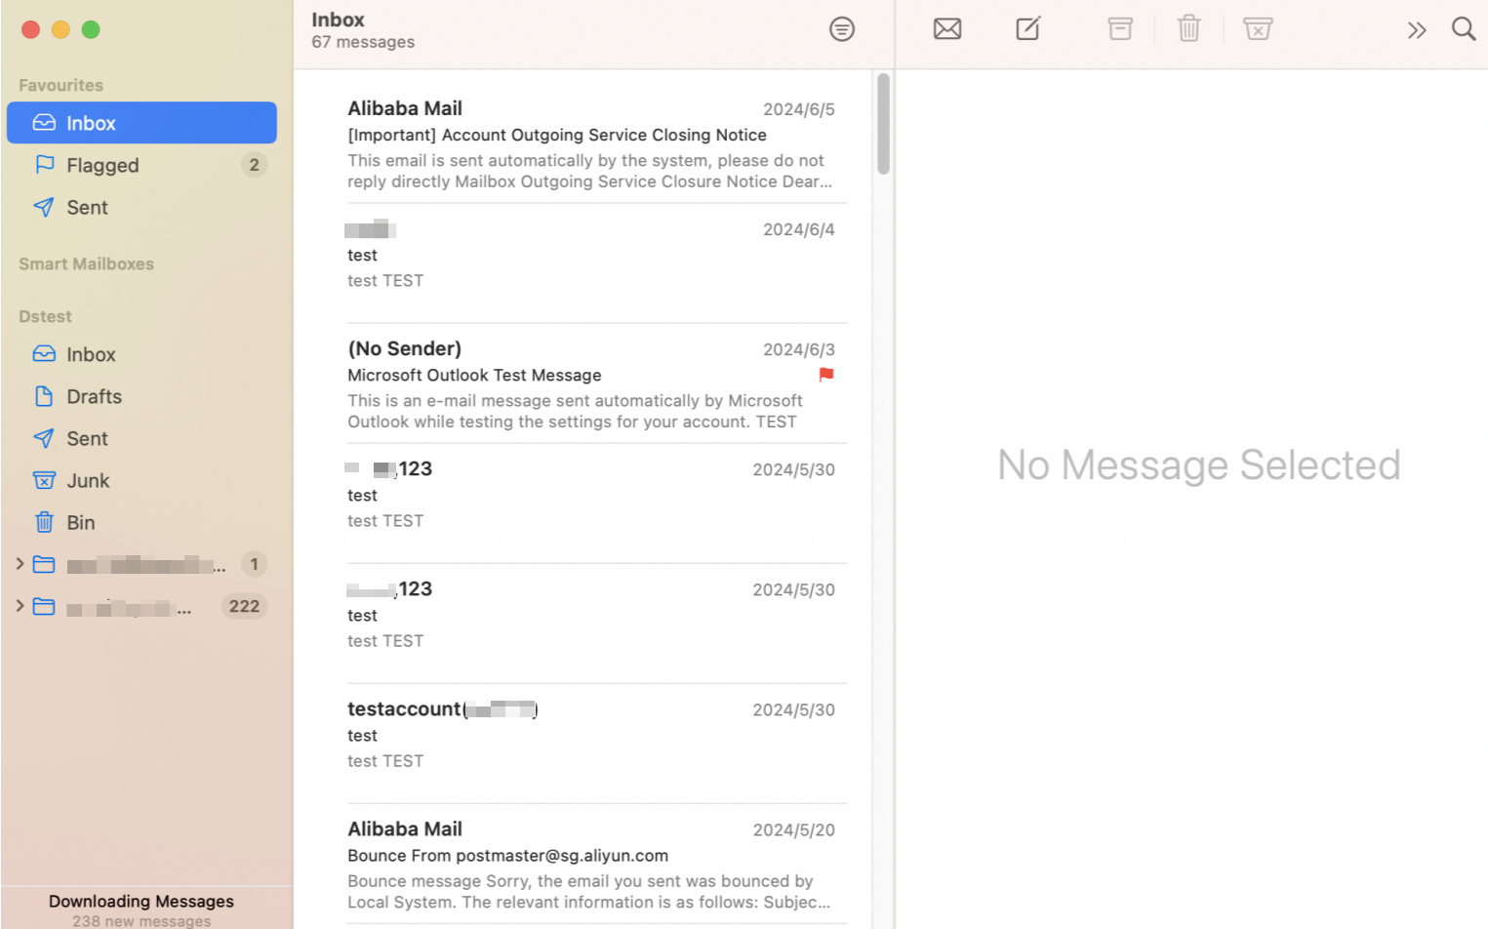Open the Flagged mailbox
1488x929 pixels.
click(141, 165)
